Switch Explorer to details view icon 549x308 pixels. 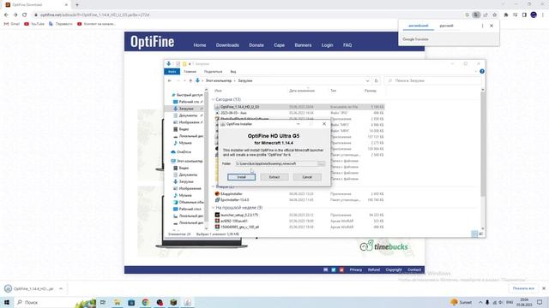click(474, 234)
